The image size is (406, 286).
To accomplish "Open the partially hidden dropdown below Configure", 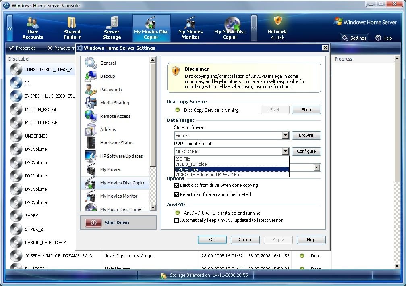I will [317, 167].
